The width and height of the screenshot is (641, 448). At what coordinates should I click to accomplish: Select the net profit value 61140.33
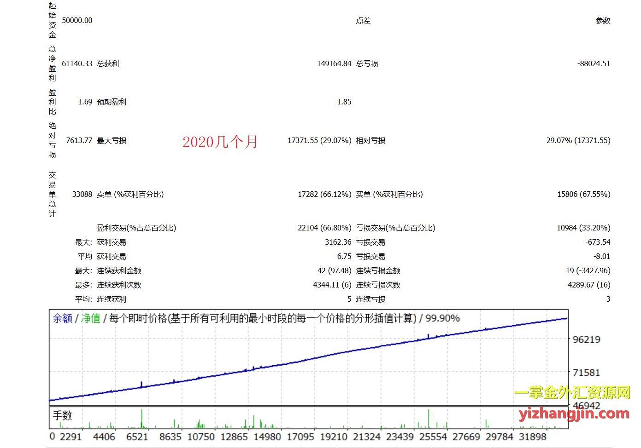[77, 63]
